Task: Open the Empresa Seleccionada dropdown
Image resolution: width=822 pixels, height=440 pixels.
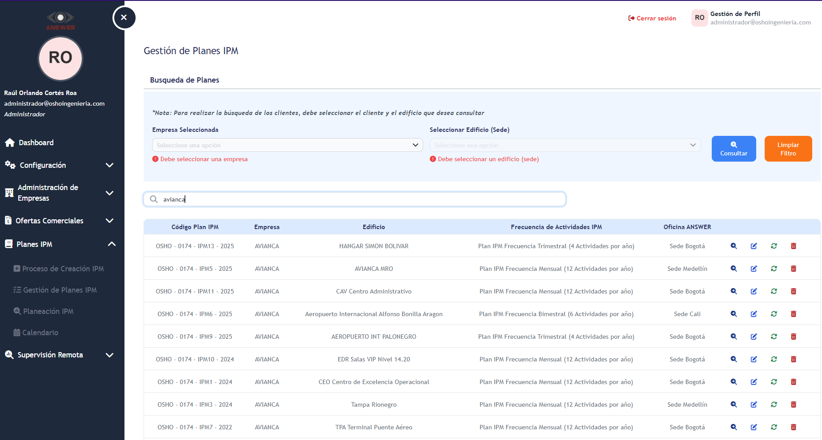Action: [x=287, y=145]
